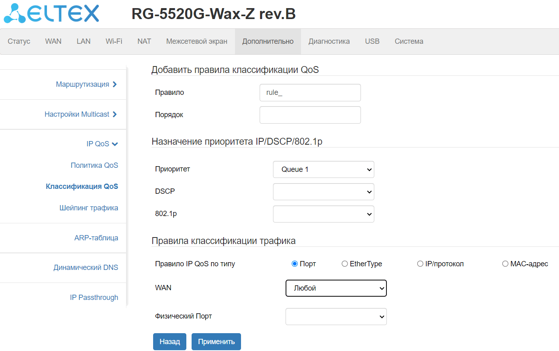Open the Шейпинг трафика link

click(x=89, y=208)
